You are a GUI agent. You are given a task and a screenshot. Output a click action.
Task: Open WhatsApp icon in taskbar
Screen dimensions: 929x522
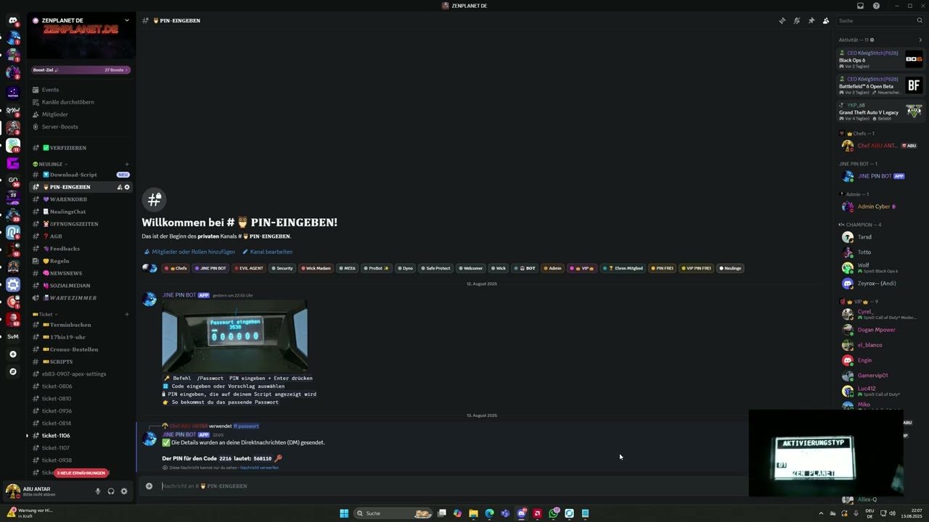[553, 513]
